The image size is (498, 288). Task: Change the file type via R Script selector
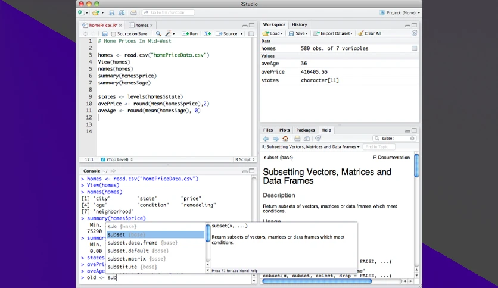point(245,159)
